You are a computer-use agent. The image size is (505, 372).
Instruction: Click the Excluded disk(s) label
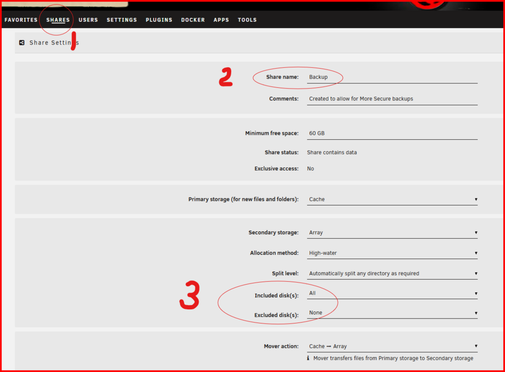point(277,315)
